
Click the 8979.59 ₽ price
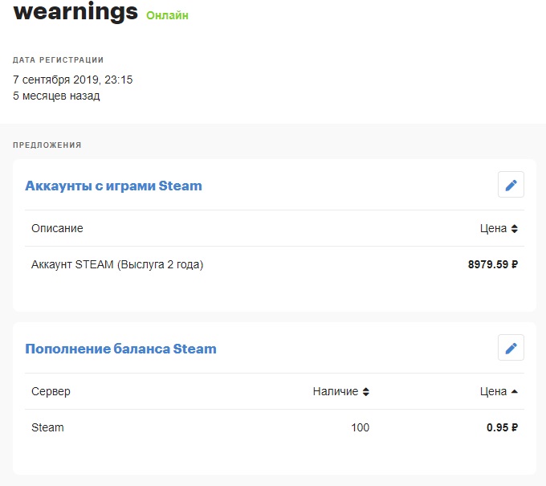coord(492,264)
